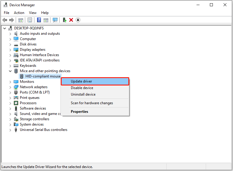Expand the Display adapters category
Viewport: 233px width, 171px height.
[x=10, y=50]
